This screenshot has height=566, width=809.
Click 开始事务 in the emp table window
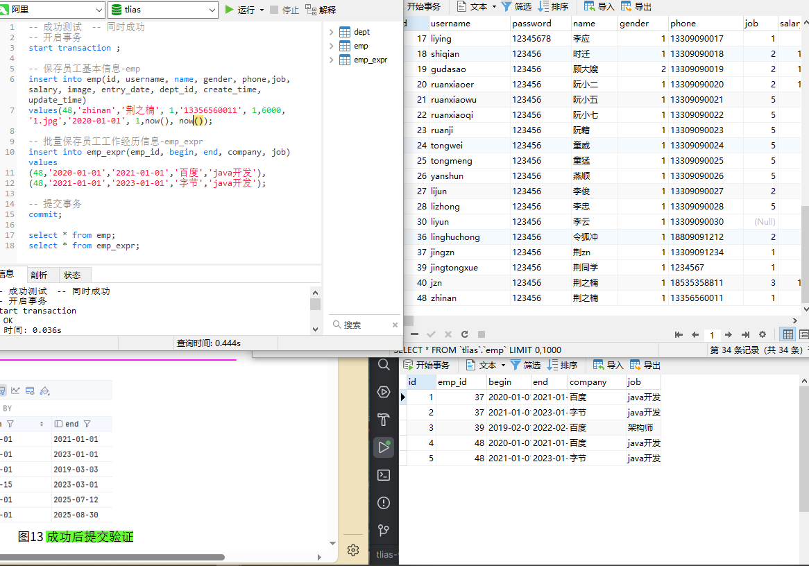pos(423,7)
